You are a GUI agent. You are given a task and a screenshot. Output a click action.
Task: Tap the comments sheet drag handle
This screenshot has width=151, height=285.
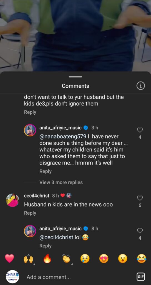tap(75, 77)
